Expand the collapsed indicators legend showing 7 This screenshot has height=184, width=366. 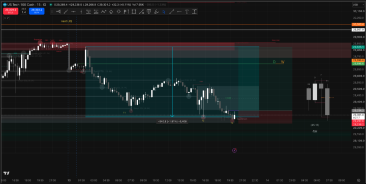coord(6,18)
